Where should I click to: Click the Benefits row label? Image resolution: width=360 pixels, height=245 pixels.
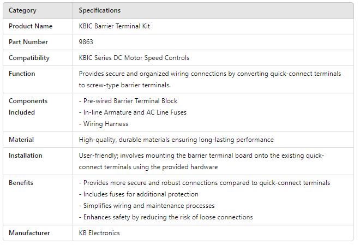click(21, 183)
